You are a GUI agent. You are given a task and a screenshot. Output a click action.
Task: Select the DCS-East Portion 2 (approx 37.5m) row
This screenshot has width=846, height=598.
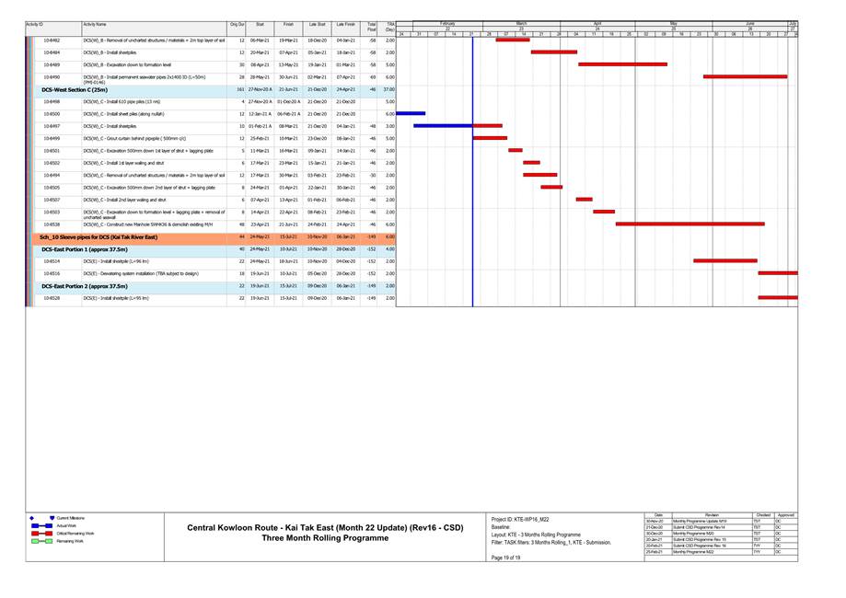coord(85,286)
